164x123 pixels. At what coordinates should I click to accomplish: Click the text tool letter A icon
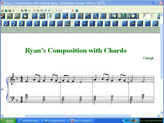point(95,16)
